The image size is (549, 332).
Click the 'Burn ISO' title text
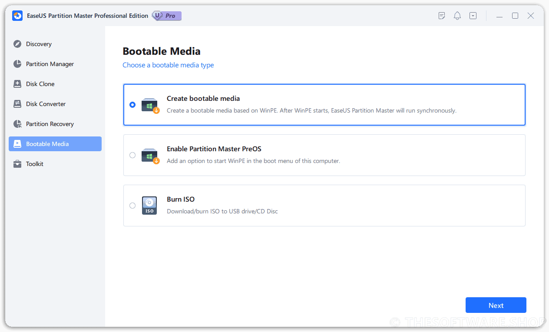pyautogui.click(x=181, y=199)
